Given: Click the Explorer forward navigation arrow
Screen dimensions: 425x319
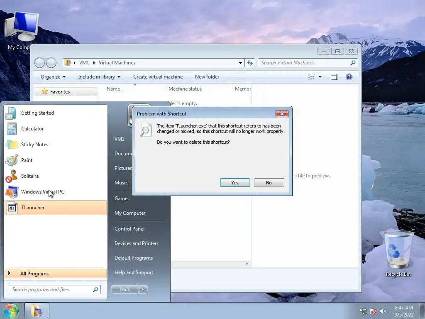Looking at the screenshot, I should coord(51,63).
